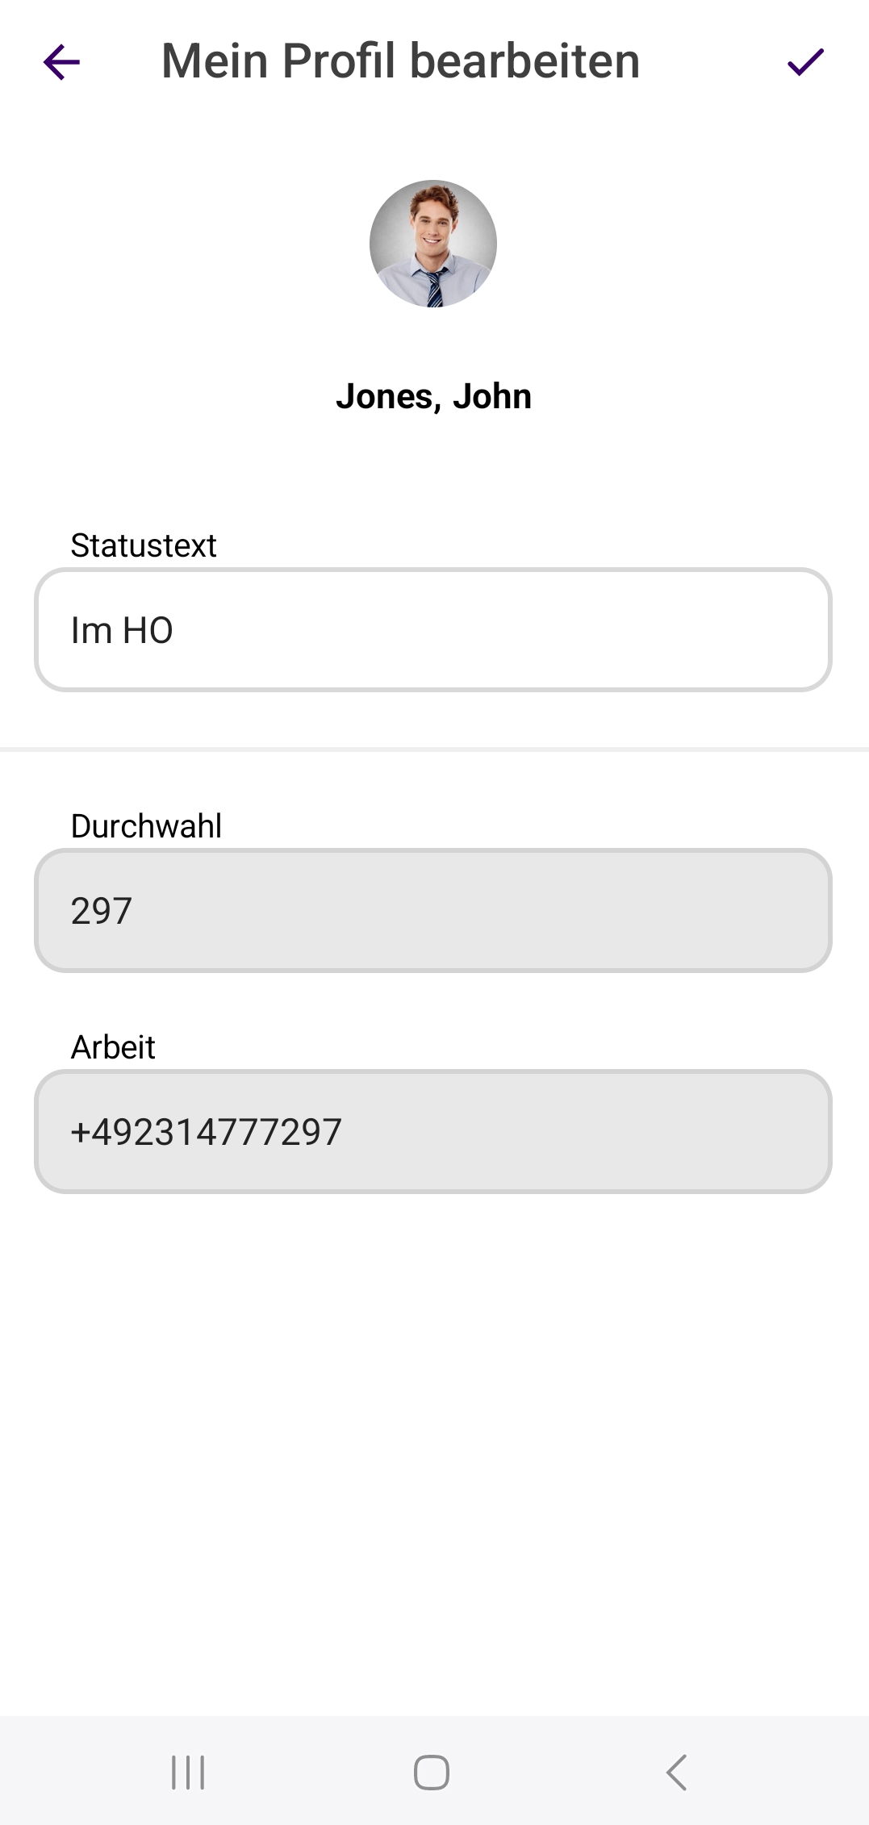The height and width of the screenshot is (1825, 869).
Task: Tap the divider line below Statustext
Action: click(x=433, y=750)
